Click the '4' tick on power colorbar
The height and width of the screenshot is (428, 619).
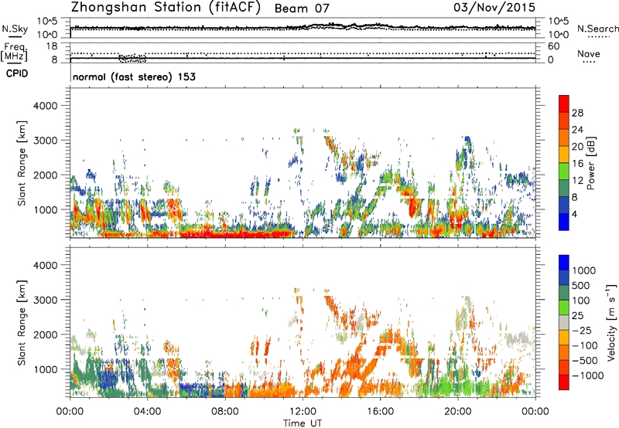[x=574, y=214]
